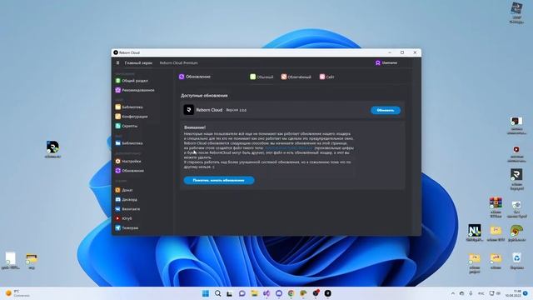Click the РУС language indicator

pos(481,293)
